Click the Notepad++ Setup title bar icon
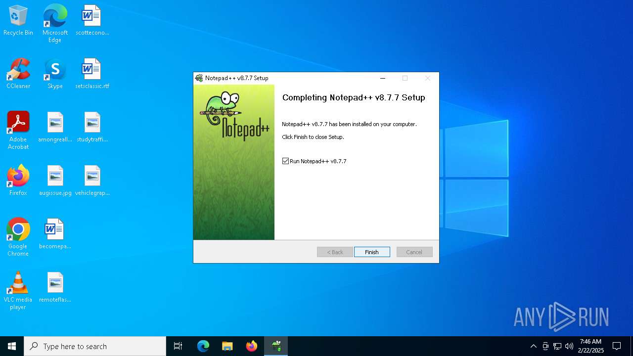633x356 pixels. pos(199,78)
